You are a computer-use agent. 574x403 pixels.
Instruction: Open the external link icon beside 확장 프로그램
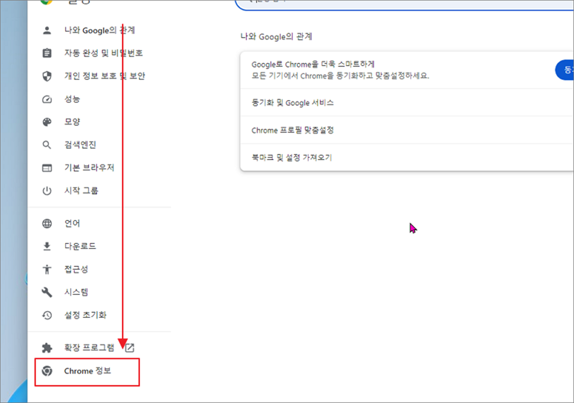130,348
